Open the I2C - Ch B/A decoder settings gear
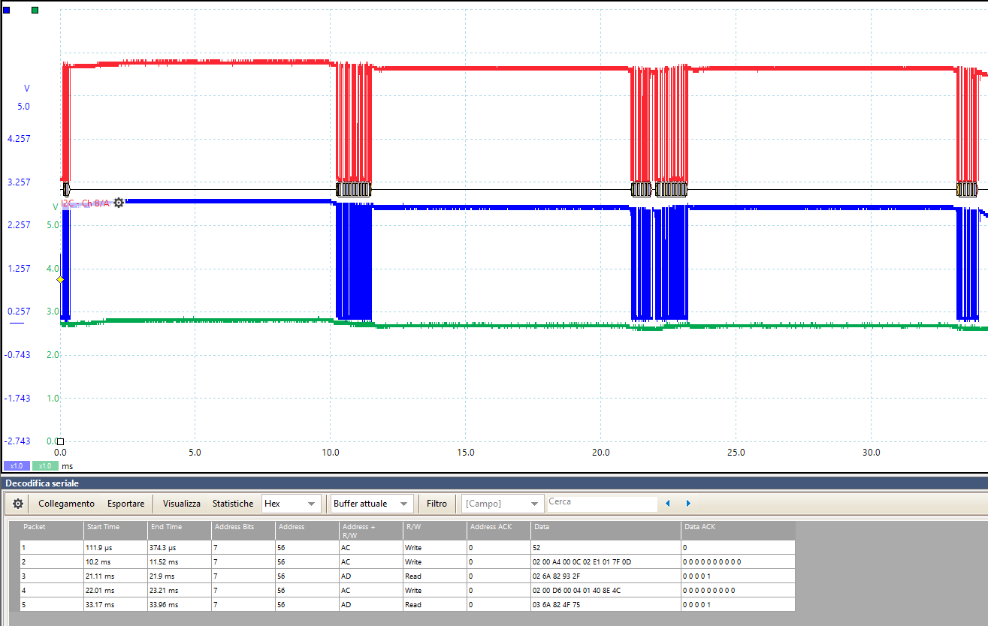988x626 pixels. pos(118,202)
